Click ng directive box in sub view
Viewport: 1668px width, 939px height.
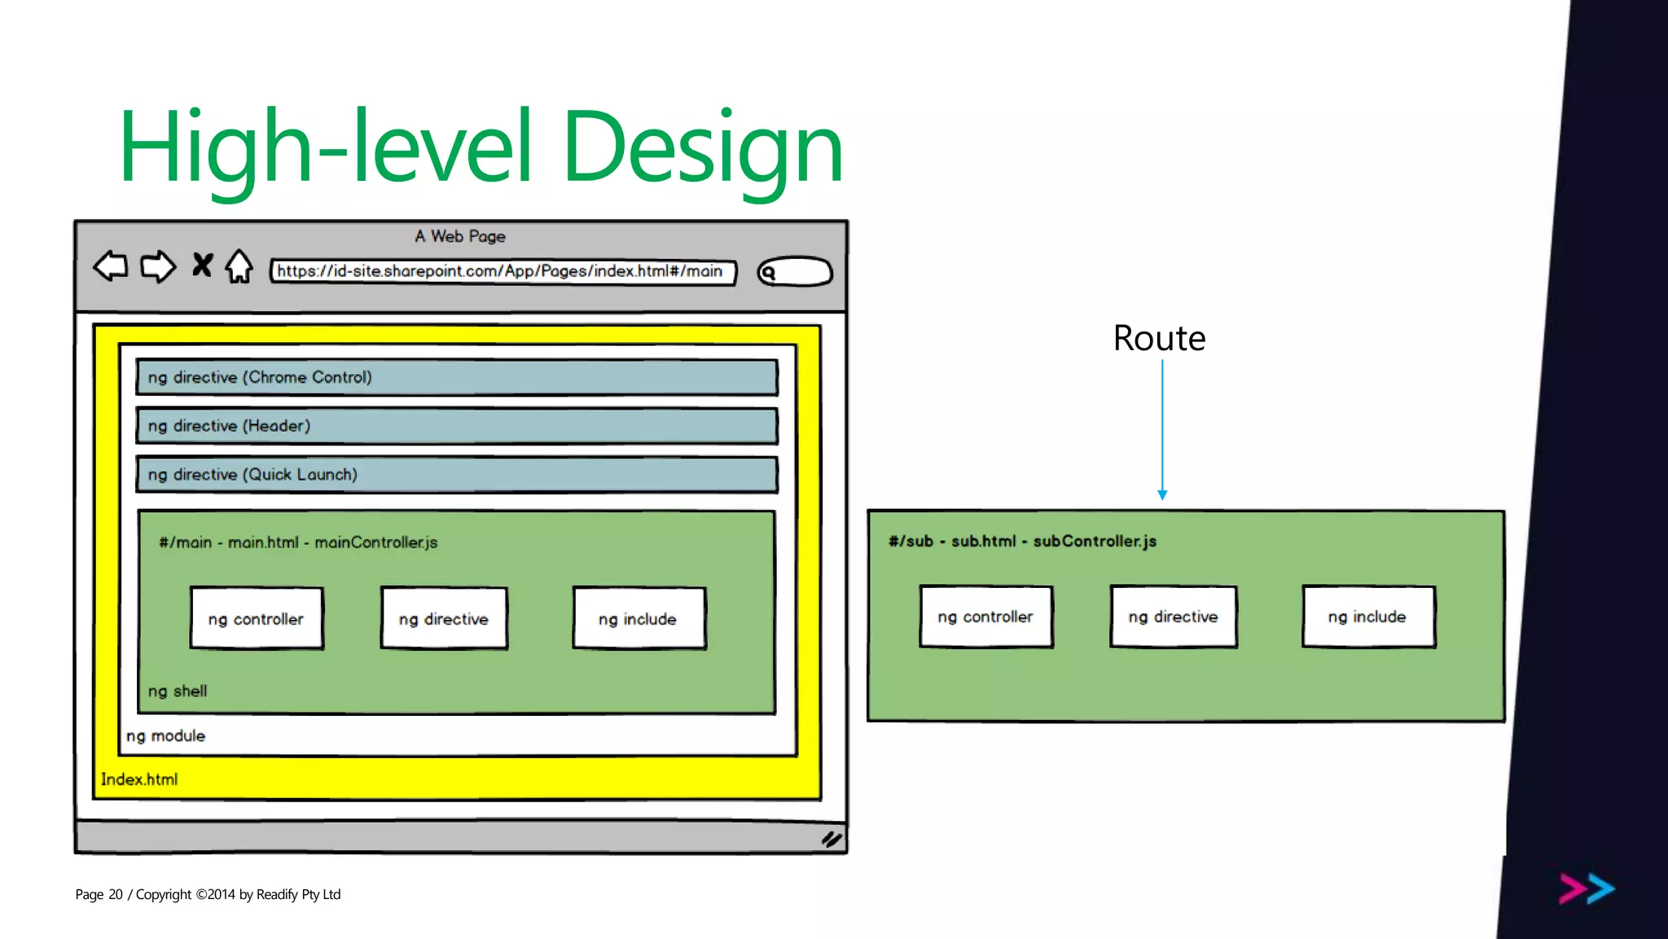[x=1174, y=616]
